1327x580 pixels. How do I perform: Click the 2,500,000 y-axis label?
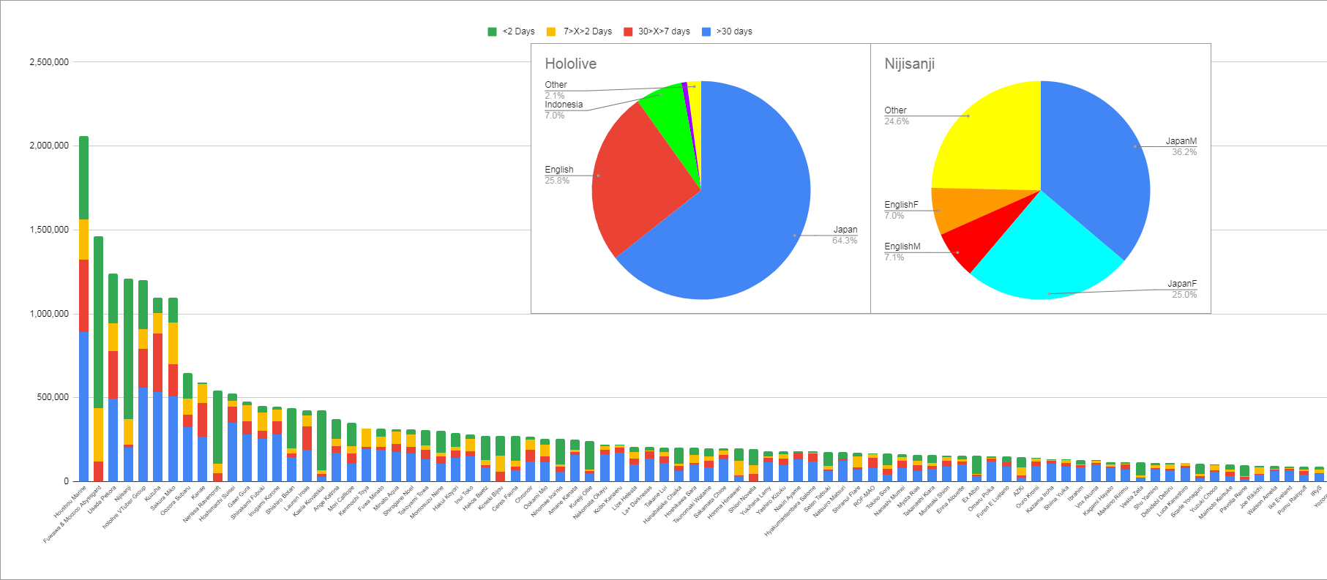[x=49, y=62]
